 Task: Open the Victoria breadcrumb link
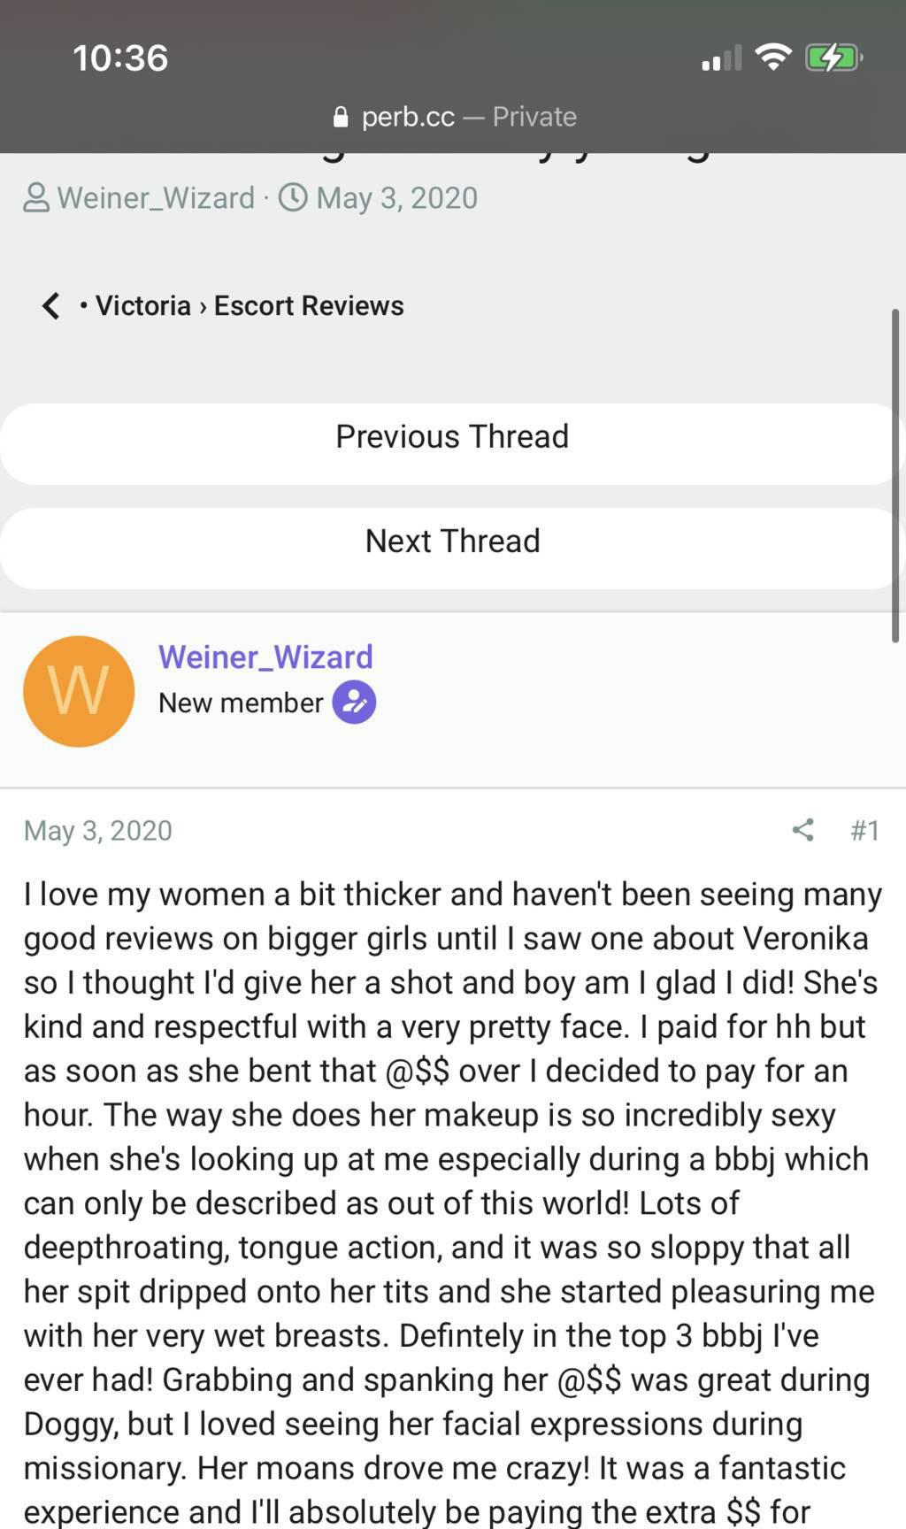(x=142, y=305)
